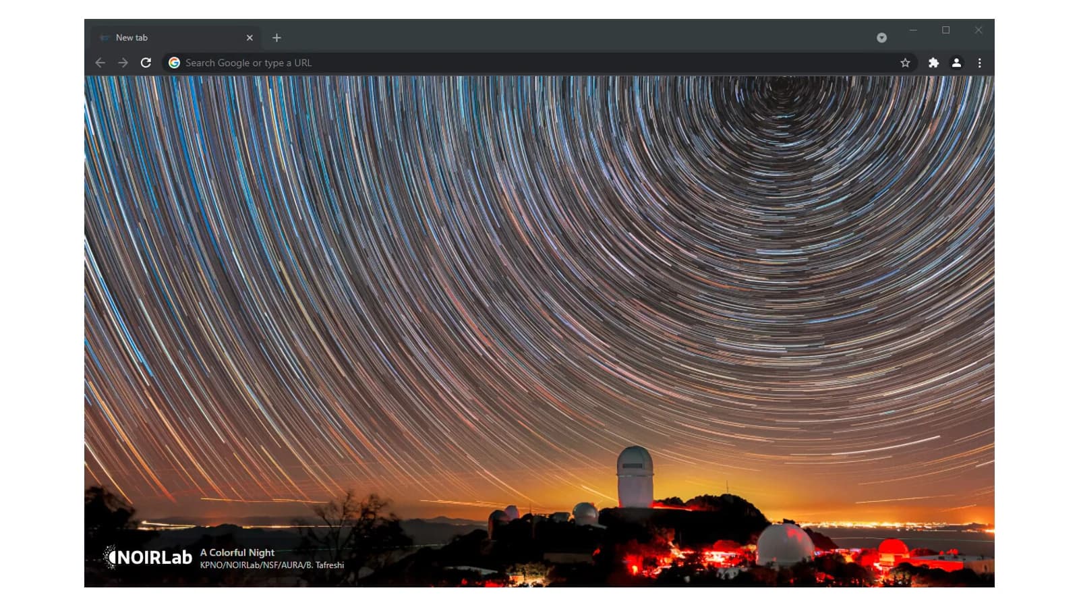Close the New tab tab

[250, 38]
